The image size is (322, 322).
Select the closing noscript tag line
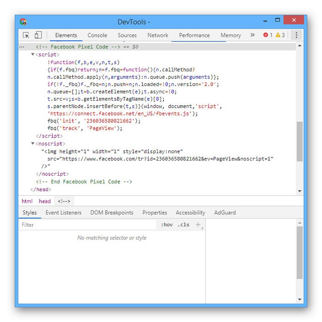52,174
